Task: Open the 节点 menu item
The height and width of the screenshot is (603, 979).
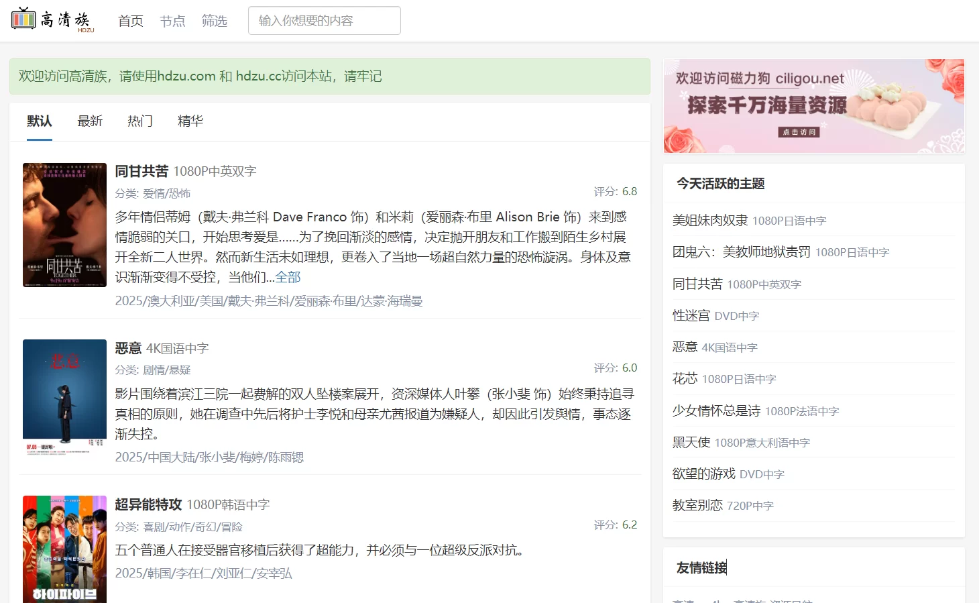Action: point(172,21)
